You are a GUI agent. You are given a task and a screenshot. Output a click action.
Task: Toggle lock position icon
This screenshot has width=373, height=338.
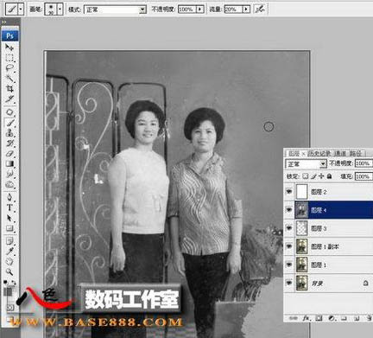click(x=321, y=176)
